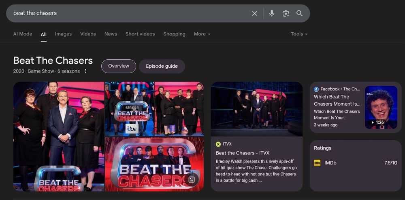The height and width of the screenshot is (200, 405).
Task: Select the Bradley Walsh description text
Action: click(256, 171)
